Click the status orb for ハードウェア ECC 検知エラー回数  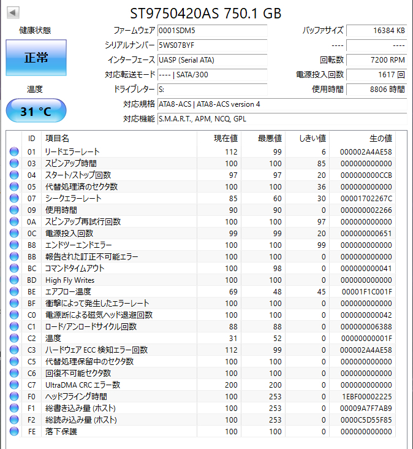(x=14, y=350)
